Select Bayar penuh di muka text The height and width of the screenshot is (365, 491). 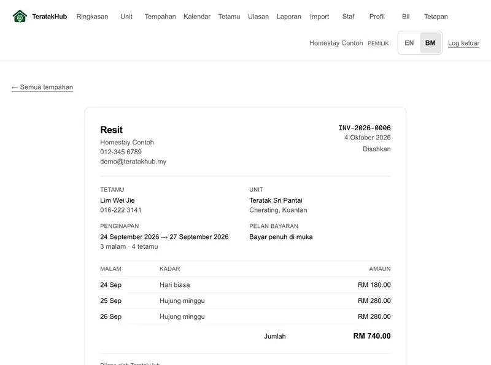coord(281,237)
